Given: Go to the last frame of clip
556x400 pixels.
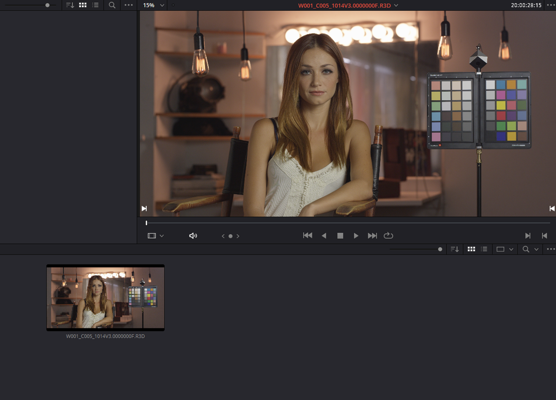Looking at the screenshot, I should 372,235.
